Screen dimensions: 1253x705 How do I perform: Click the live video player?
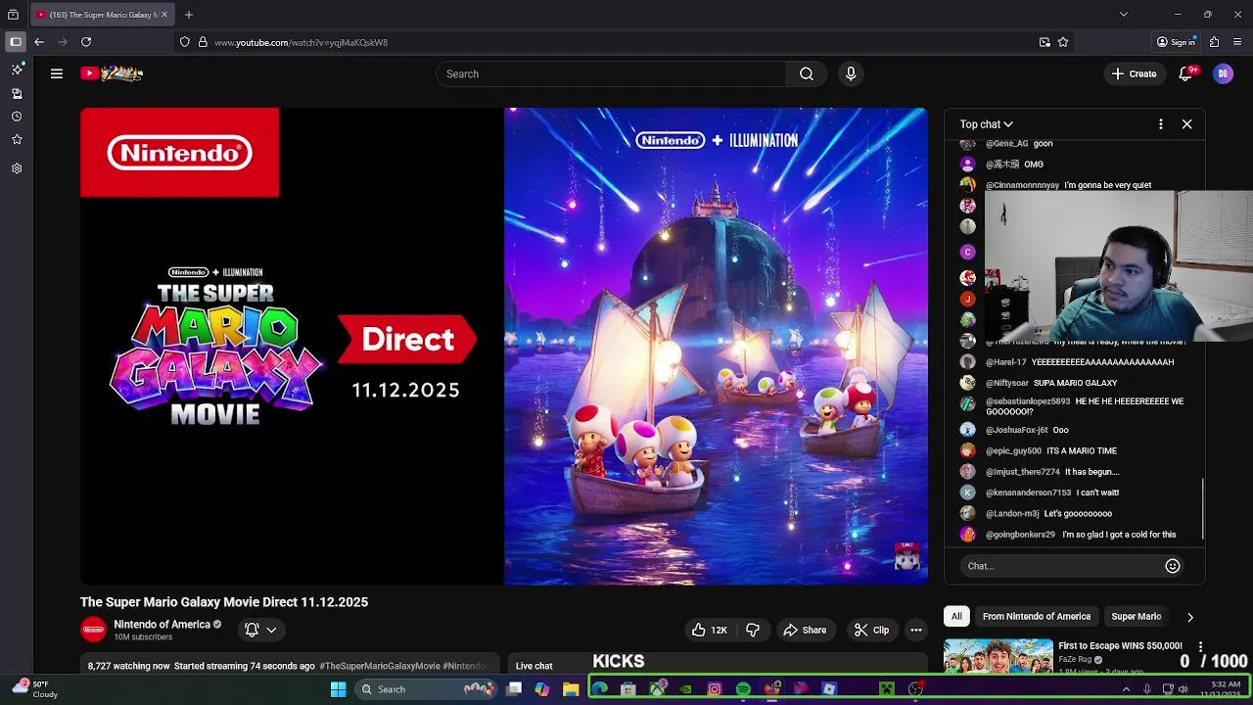coord(504,346)
